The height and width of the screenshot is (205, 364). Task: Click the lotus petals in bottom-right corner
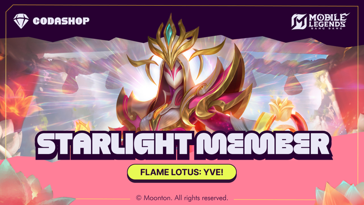tap(339, 194)
